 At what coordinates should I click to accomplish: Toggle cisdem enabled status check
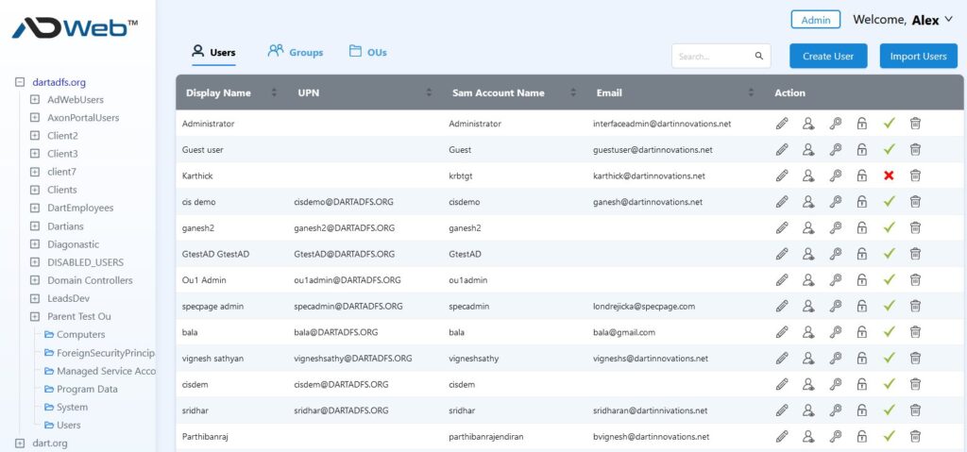(x=889, y=384)
